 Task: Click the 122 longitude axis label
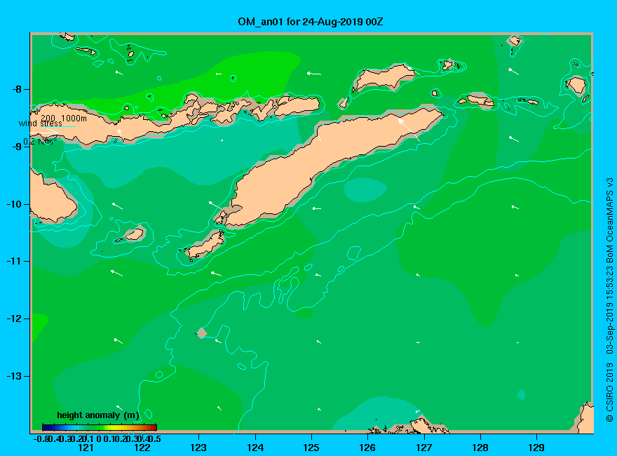[x=142, y=448]
